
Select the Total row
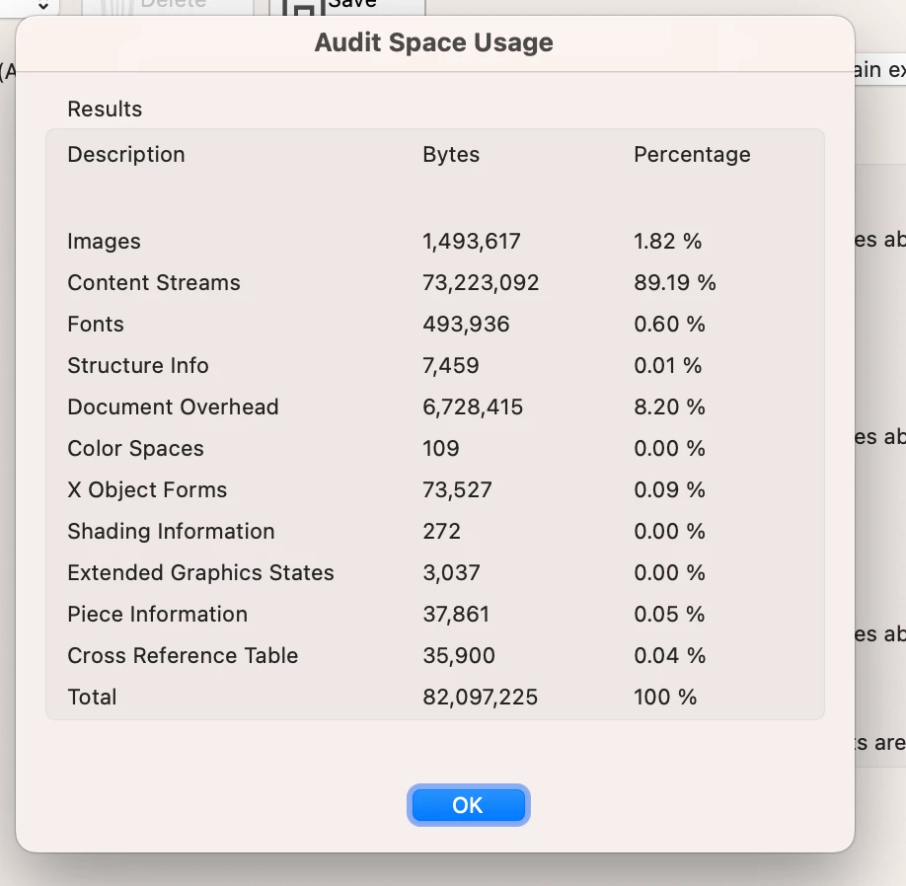pyautogui.click(x=435, y=698)
